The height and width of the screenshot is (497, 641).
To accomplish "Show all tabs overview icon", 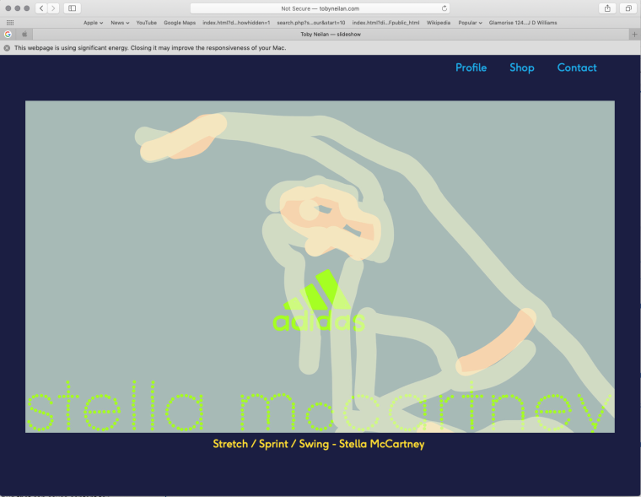I will 628,8.
